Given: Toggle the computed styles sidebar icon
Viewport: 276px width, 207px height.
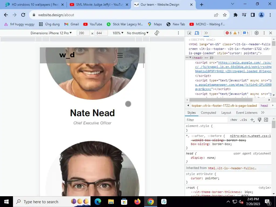Looking at the screenshot, I should 266,120.
